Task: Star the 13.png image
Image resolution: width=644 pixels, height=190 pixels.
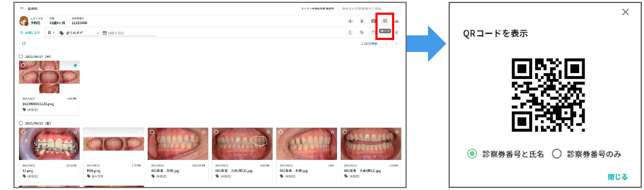Action: point(75,132)
